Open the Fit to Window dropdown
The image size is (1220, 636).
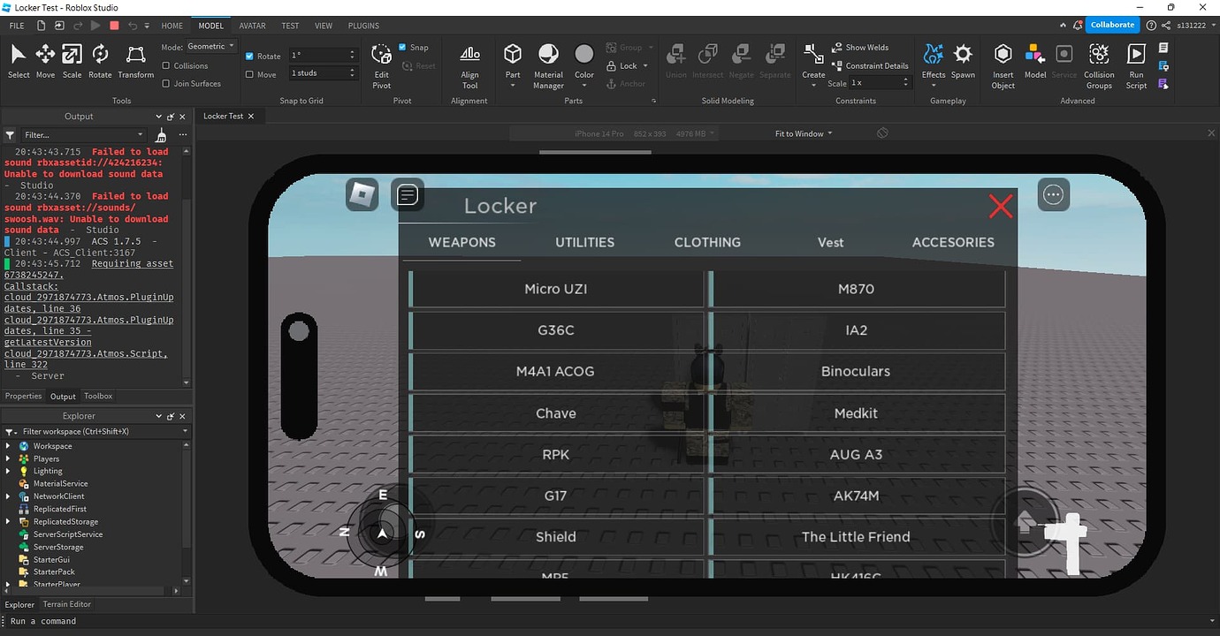[x=800, y=133]
